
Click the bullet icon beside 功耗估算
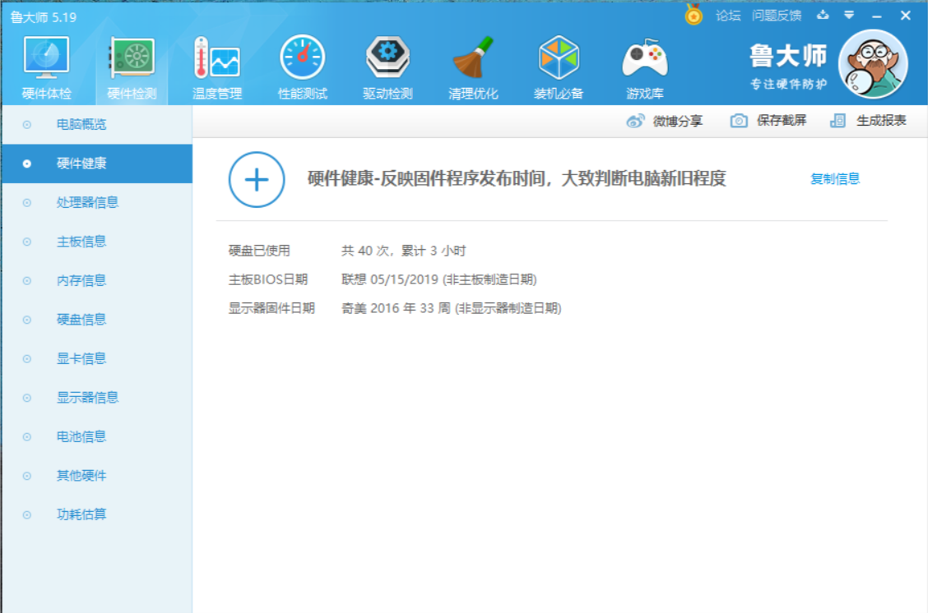26,515
